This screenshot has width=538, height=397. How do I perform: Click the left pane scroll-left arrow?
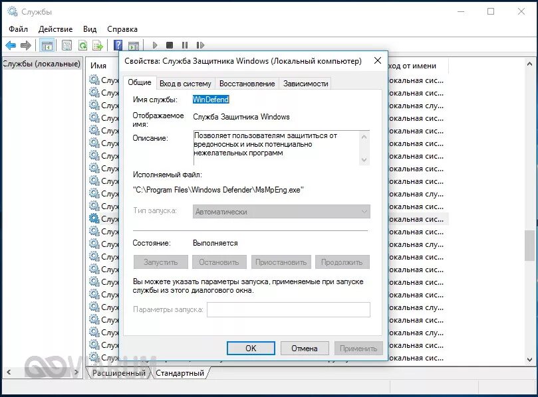[9, 372]
